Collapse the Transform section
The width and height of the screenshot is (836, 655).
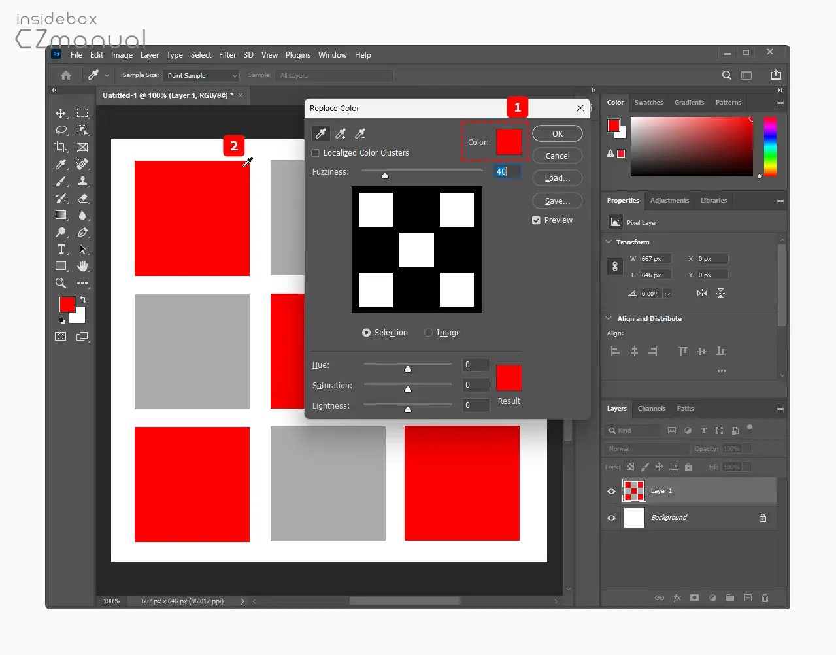pos(609,242)
